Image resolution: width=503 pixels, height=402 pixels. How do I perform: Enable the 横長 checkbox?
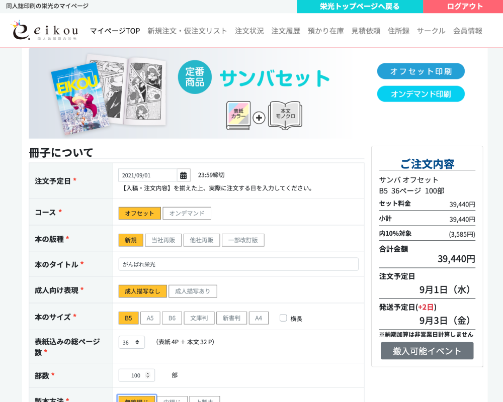click(283, 318)
